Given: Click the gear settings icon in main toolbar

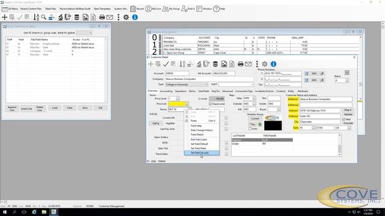Looking at the screenshot, I should [126, 17].
